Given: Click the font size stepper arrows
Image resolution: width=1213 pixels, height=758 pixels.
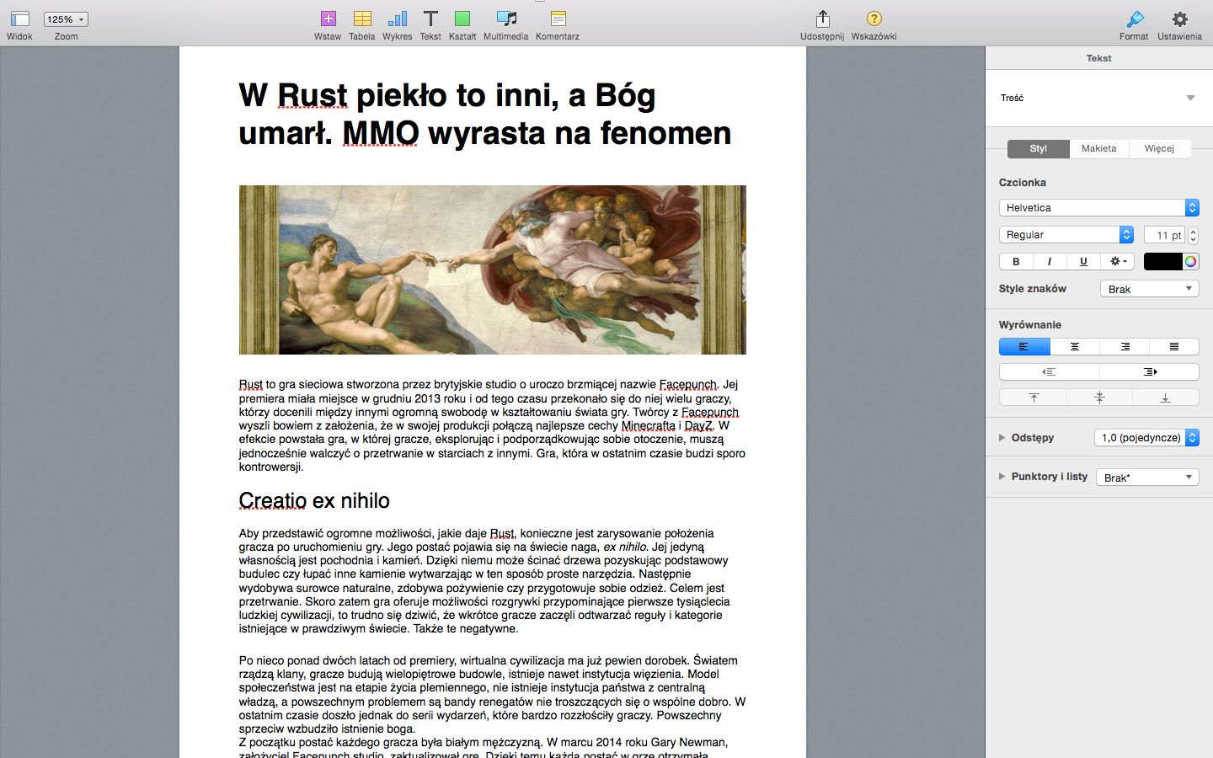Looking at the screenshot, I should [1193, 235].
